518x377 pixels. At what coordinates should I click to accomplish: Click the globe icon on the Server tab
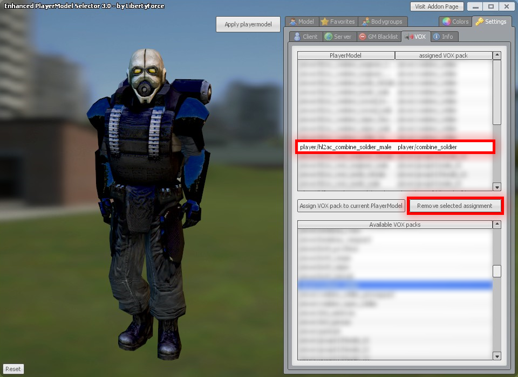[329, 37]
